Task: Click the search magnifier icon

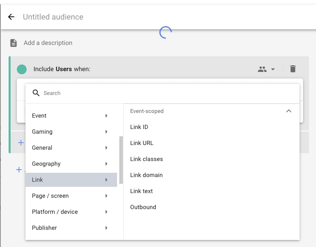Action: click(x=36, y=93)
